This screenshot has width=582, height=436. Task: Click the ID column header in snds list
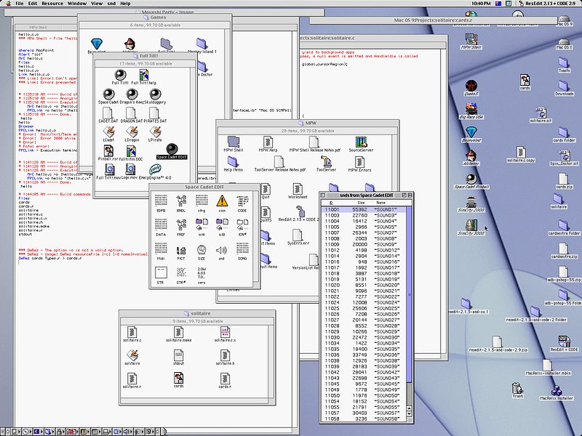click(x=331, y=203)
